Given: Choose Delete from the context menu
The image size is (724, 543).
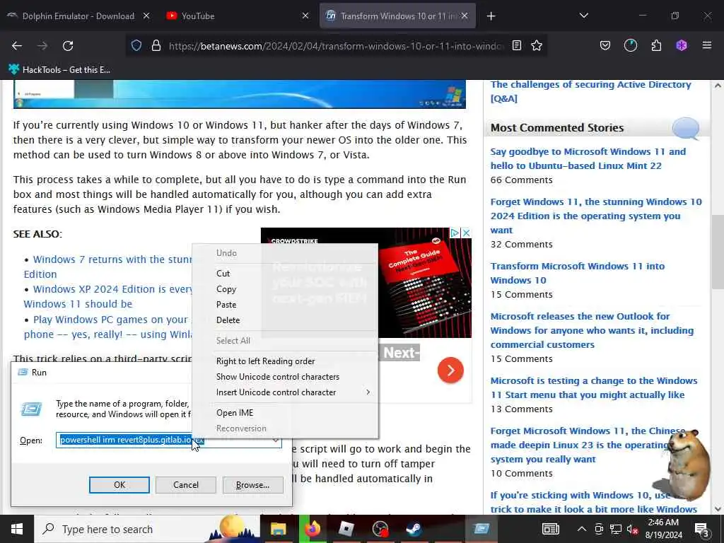Looking at the screenshot, I should click(x=228, y=320).
